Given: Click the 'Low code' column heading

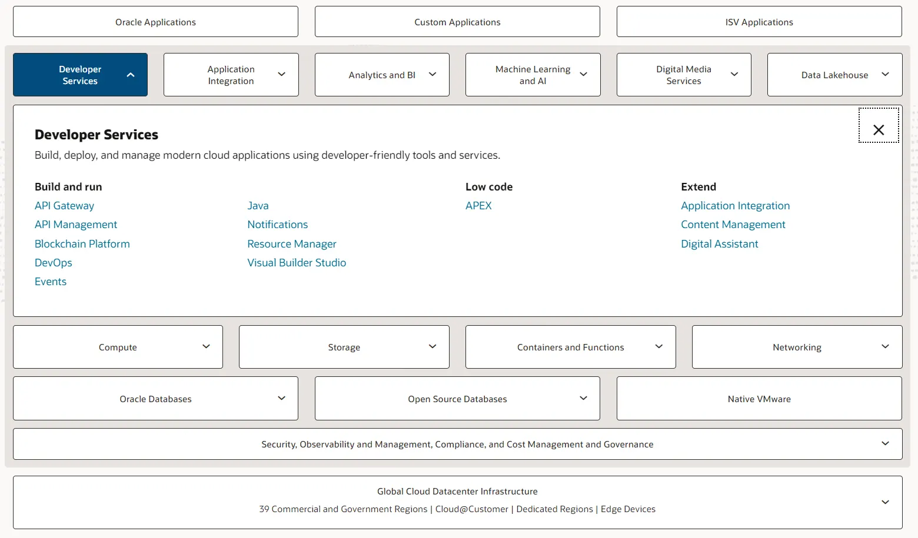Looking at the screenshot, I should [x=489, y=187].
